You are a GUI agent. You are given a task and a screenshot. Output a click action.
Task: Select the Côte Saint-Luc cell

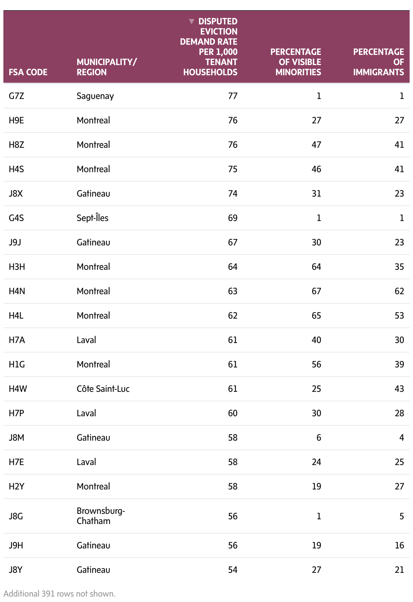coord(103,389)
